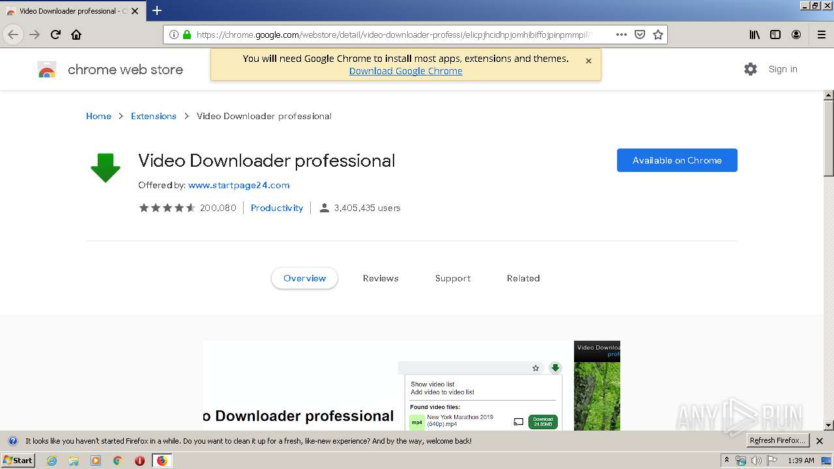Image resolution: width=834 pixels, height=469 pixels.
Task: Click the users count person icon
Action: pyautogui.click(x=324, y=208)
